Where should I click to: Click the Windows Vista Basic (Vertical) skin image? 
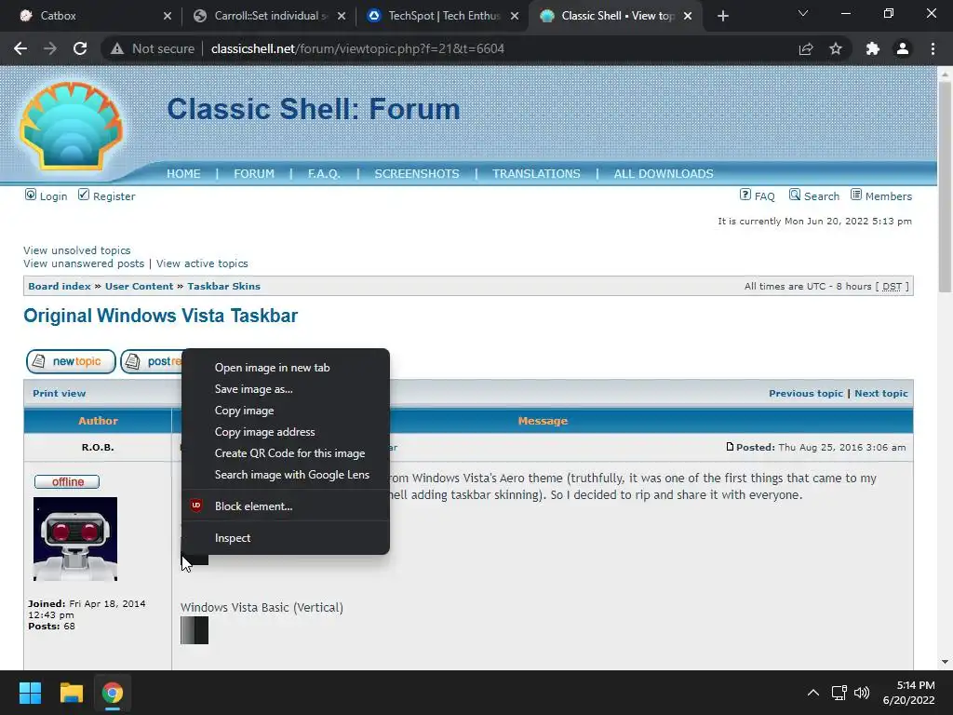pos(195,630)
